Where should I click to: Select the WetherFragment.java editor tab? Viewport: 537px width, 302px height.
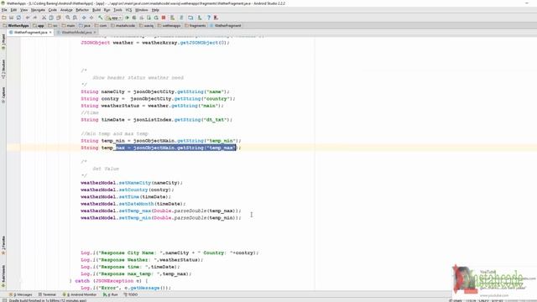(30, 32)
